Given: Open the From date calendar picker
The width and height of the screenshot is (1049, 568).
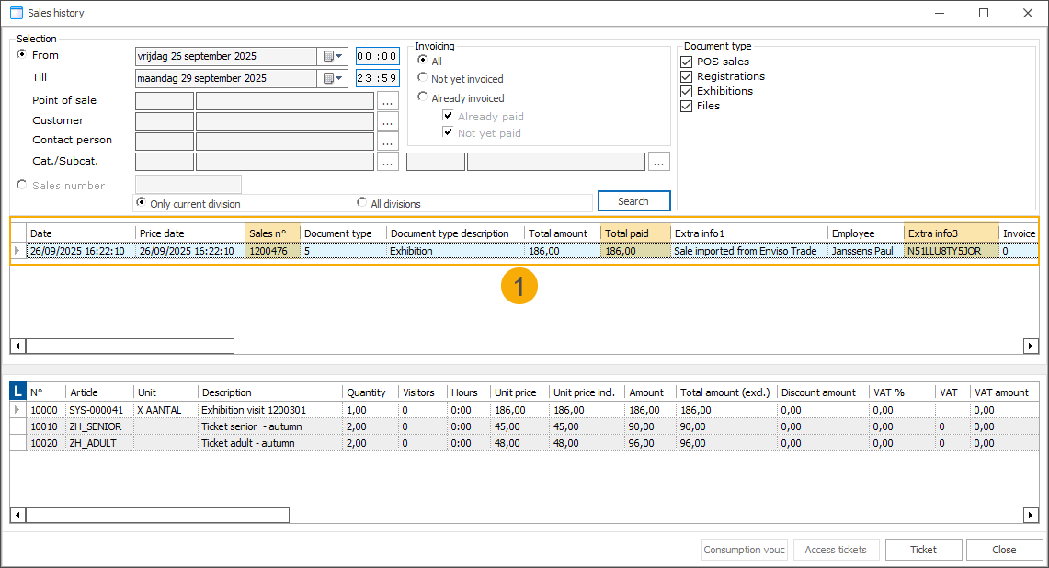Looking at the screenshot, I should [x=333, y=56].
